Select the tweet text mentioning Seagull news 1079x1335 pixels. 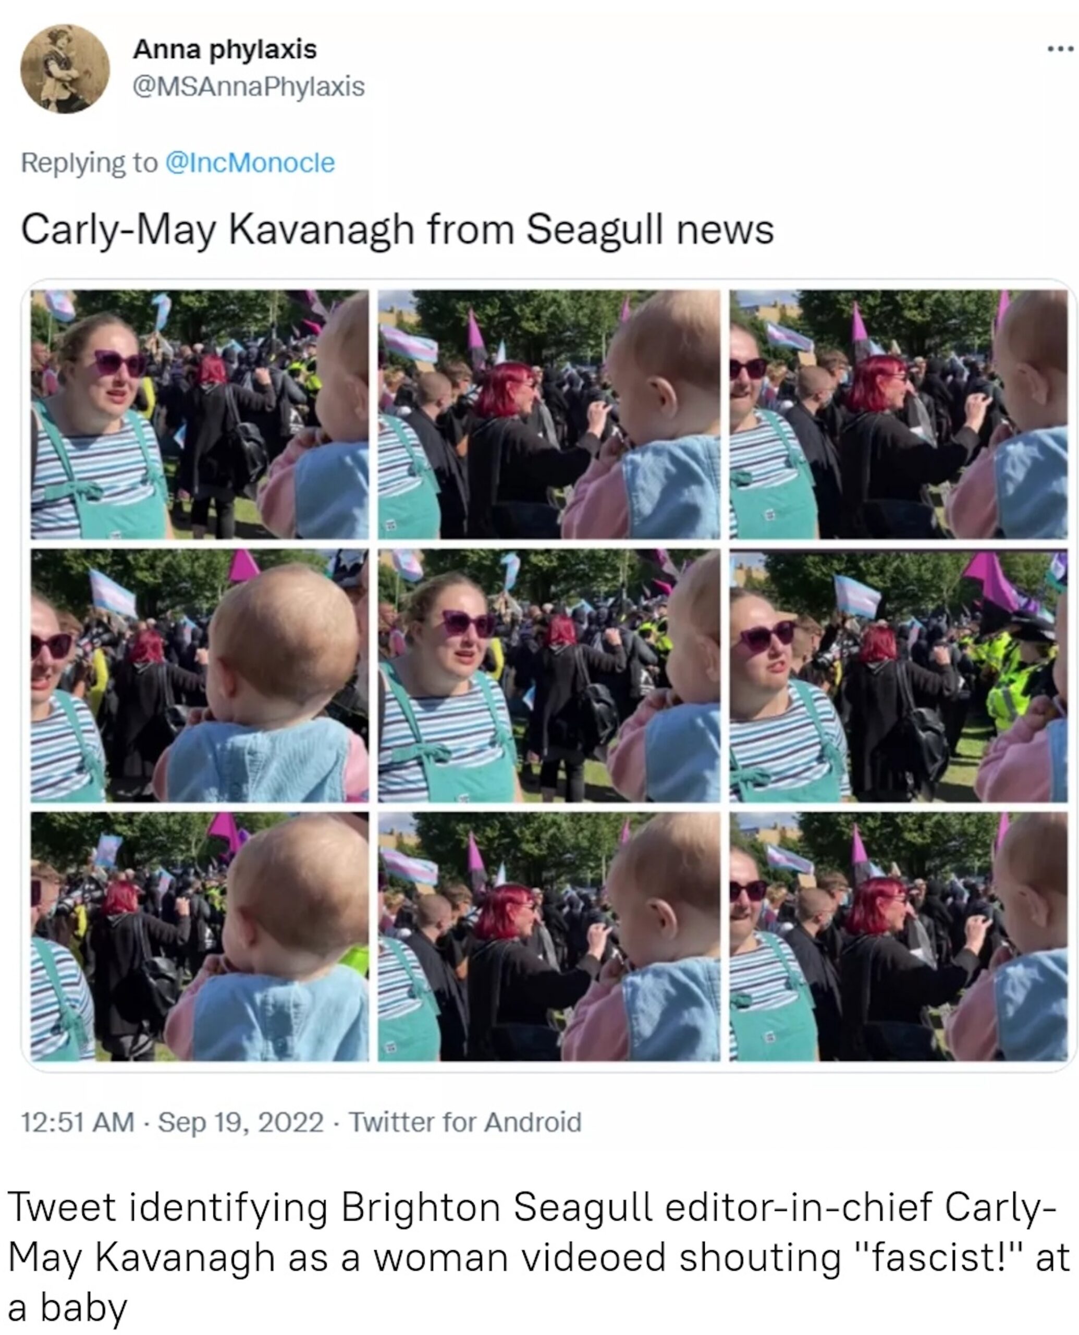pos(398,230)
